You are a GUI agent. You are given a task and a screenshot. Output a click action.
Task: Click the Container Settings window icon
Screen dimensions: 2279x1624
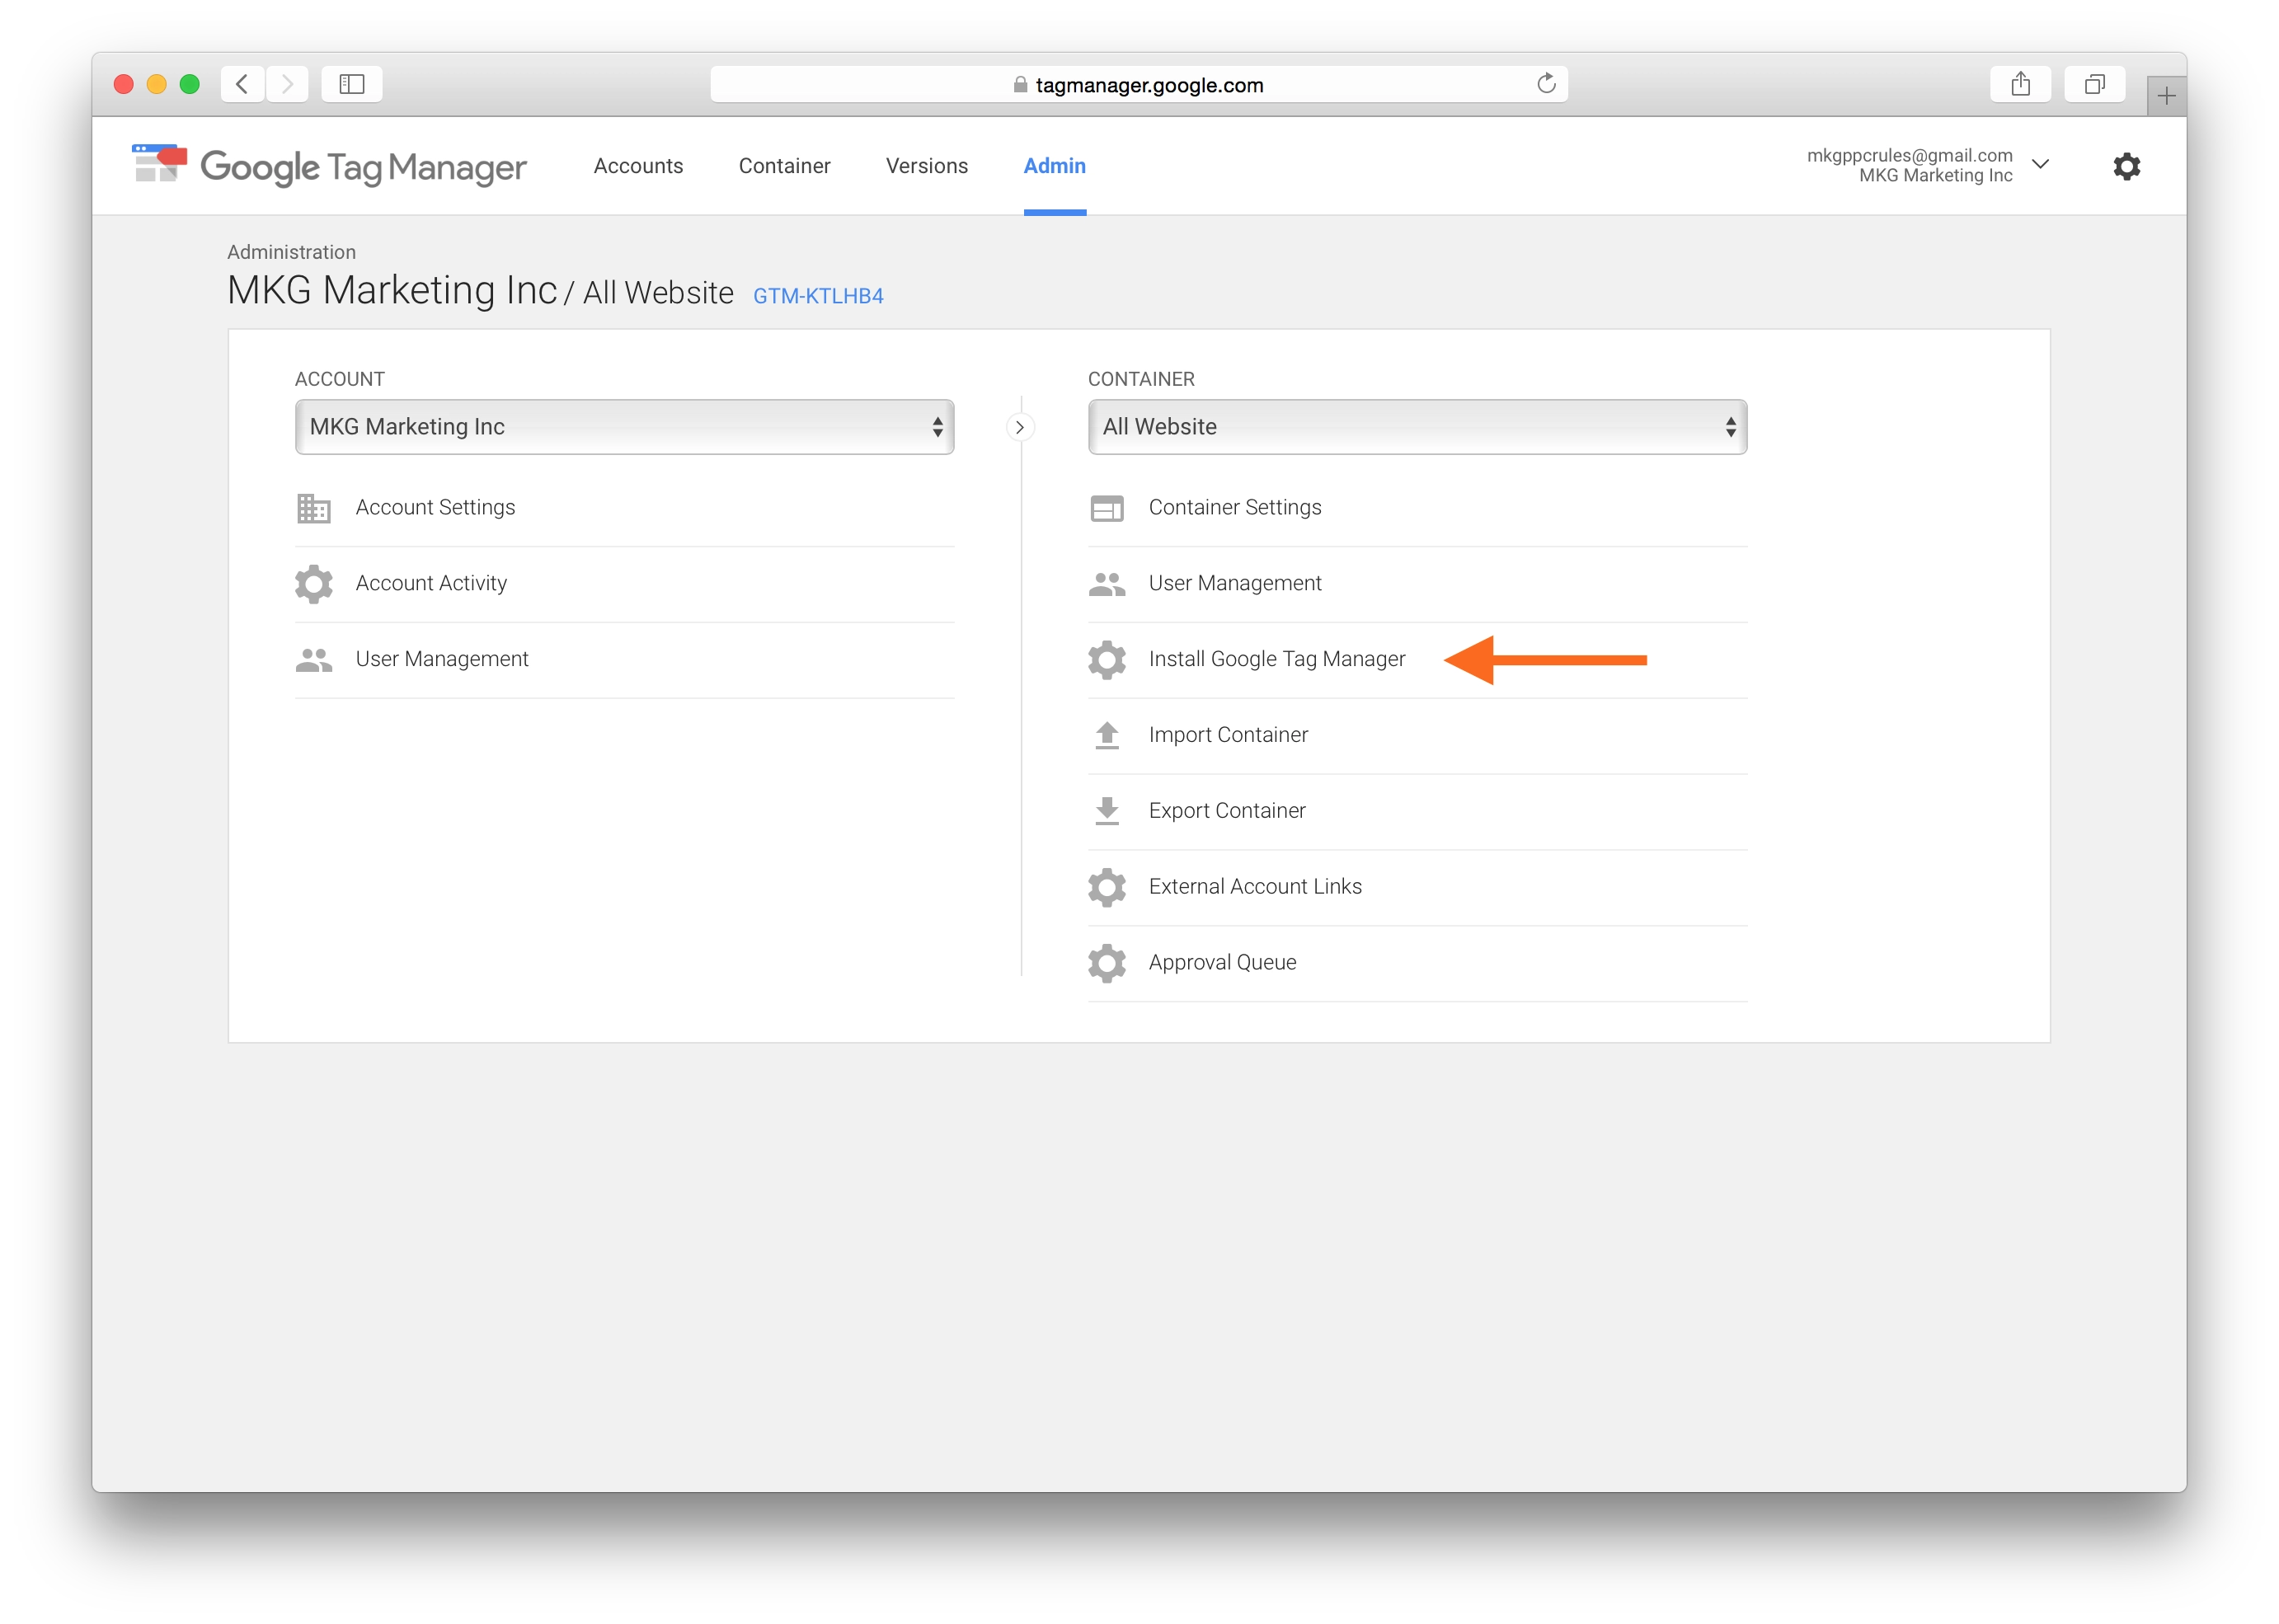[1106, 508]
